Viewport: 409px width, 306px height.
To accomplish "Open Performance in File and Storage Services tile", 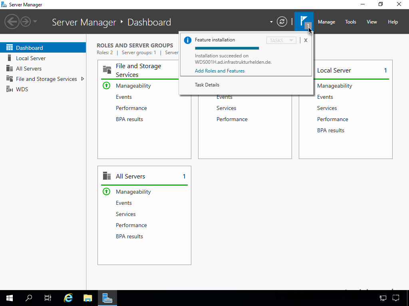I will [131, 108].
